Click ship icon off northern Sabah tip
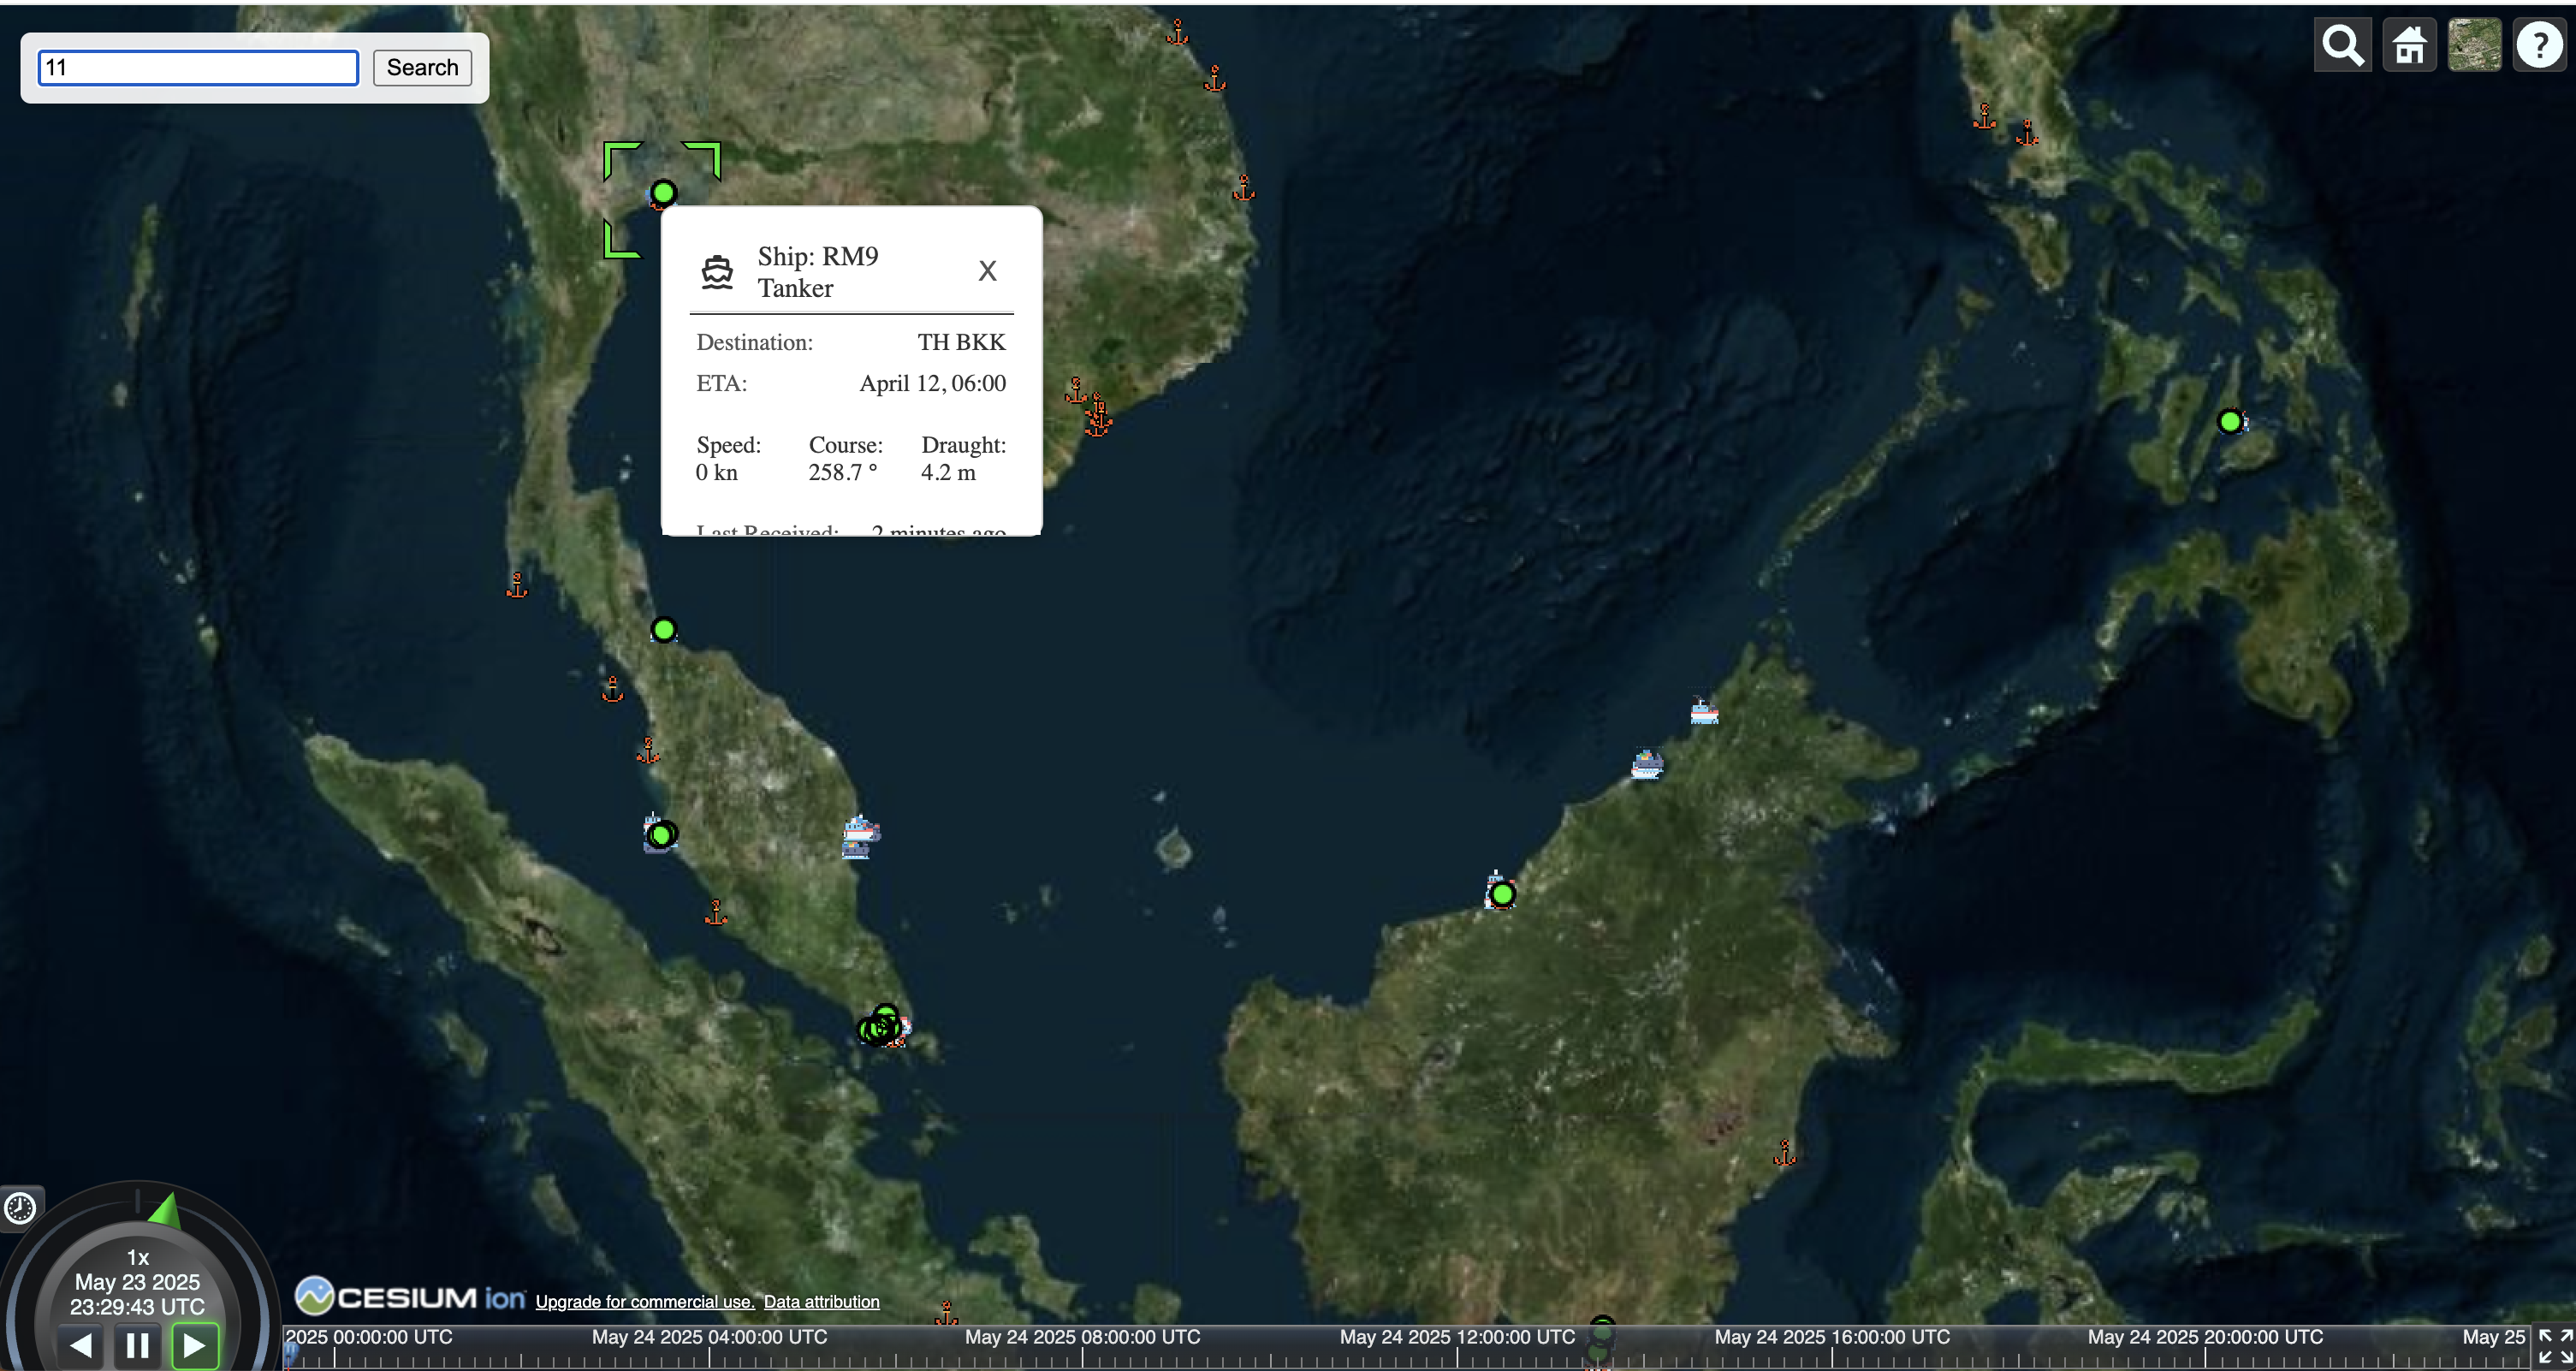This screenshot has height=1371, width=2576. point(1704,711)
